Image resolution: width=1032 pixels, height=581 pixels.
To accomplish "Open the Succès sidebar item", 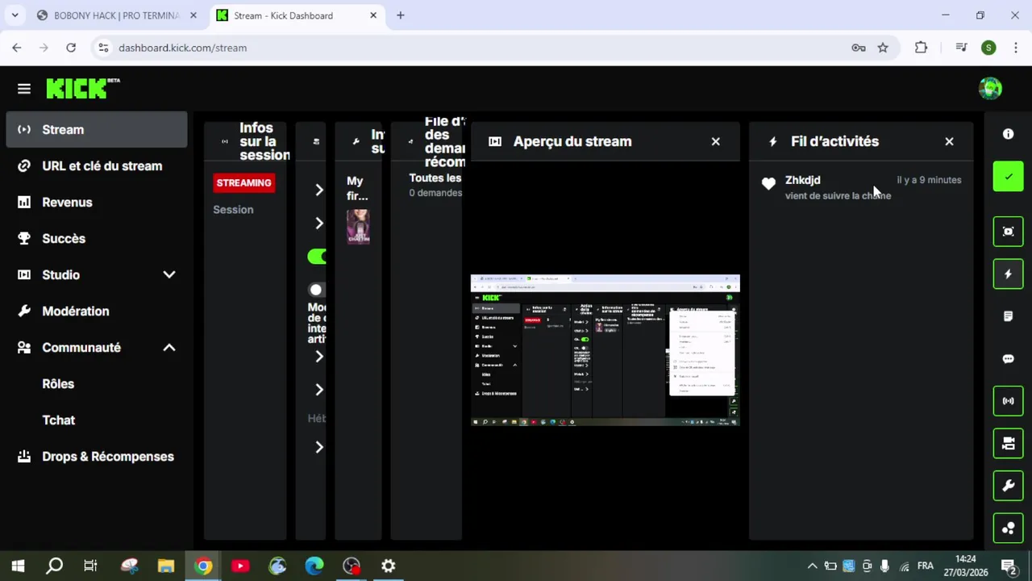I will (x=97, y=238).
